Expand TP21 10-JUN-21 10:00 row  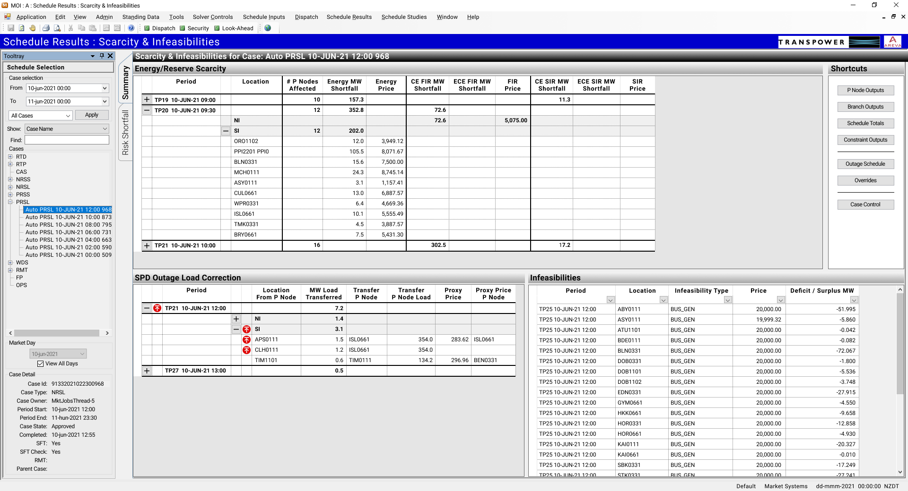(x=147, y=245)
